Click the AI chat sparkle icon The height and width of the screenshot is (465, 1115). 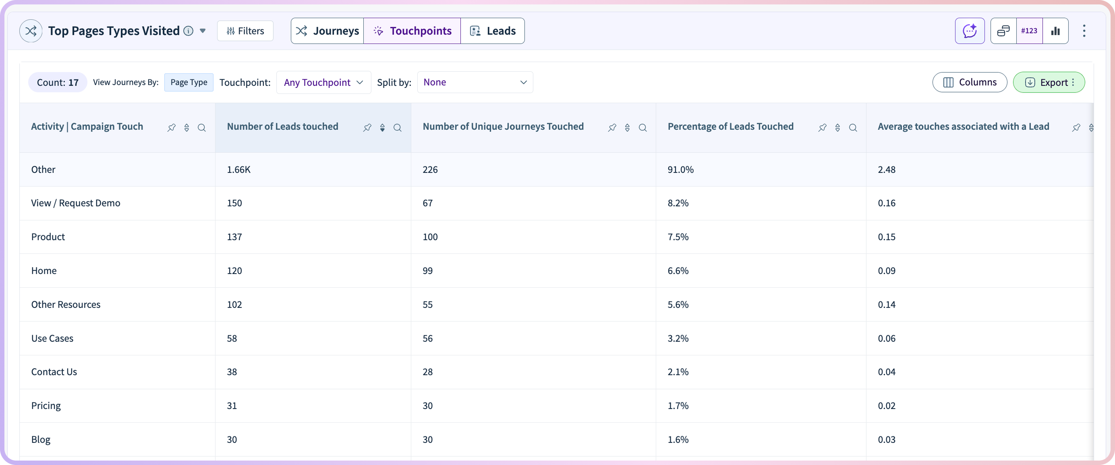coord(970,31)
